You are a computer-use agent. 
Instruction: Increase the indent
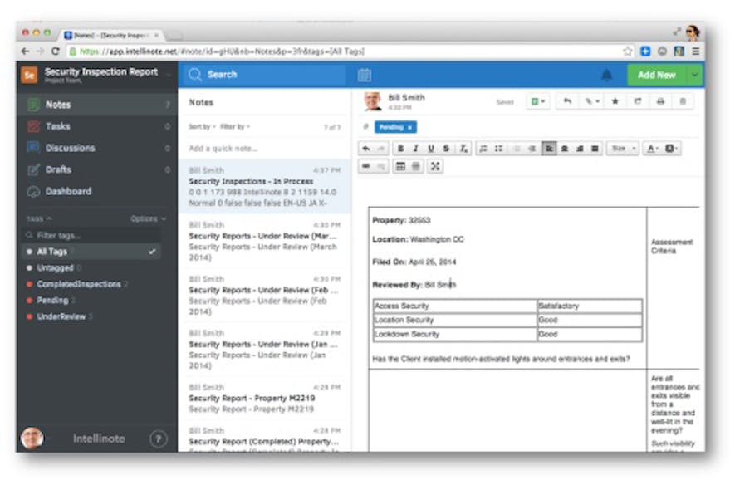tap(532, 149)
